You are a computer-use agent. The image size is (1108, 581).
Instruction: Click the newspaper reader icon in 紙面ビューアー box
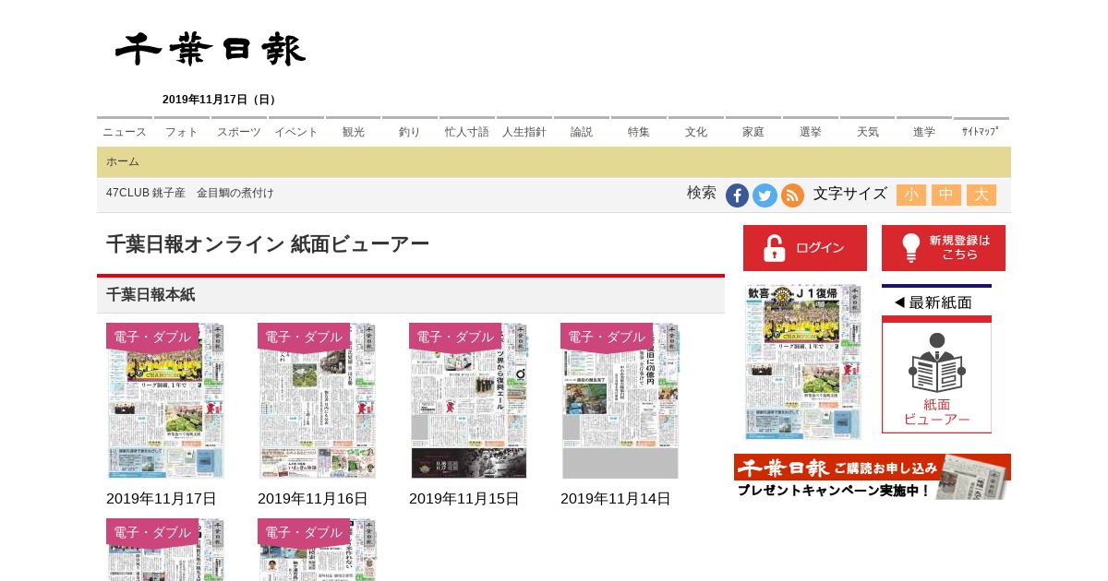pyautogui.click(x=936, y=362)
